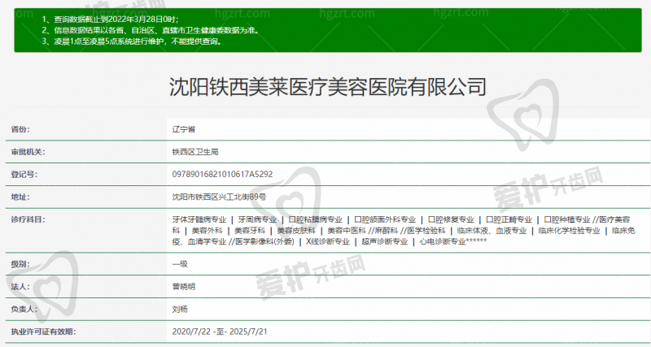Click 美容皮肤科 in the department list
This screenshot has height=347, width=651.
[x=296, y=231]
